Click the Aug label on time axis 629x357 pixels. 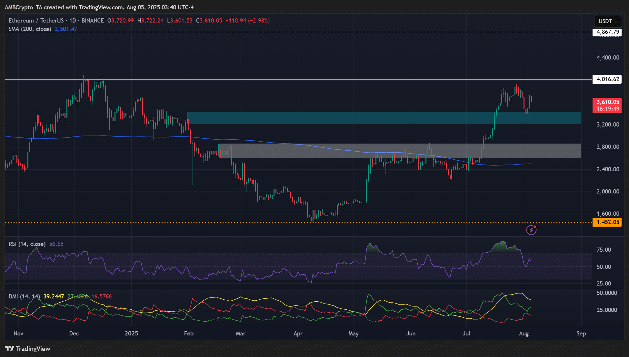(524, 334)
